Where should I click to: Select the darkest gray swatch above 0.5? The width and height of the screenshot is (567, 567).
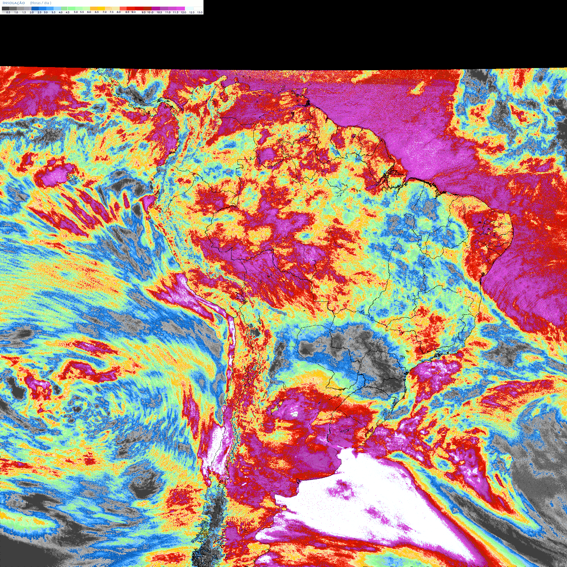click(5, 9)
